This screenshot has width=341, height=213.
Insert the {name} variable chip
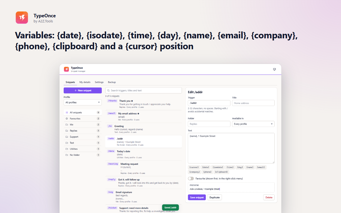(x=250, y=167)
